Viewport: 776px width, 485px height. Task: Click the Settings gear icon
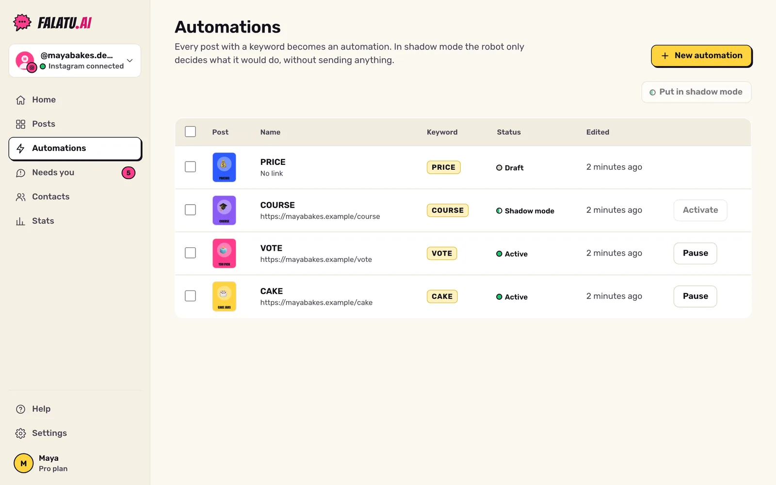click(x=20, y=433)
